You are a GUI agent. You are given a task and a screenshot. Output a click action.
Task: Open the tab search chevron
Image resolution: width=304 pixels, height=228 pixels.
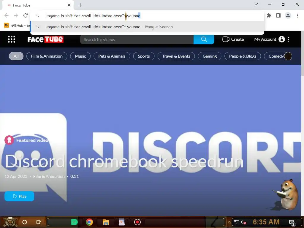256,4
